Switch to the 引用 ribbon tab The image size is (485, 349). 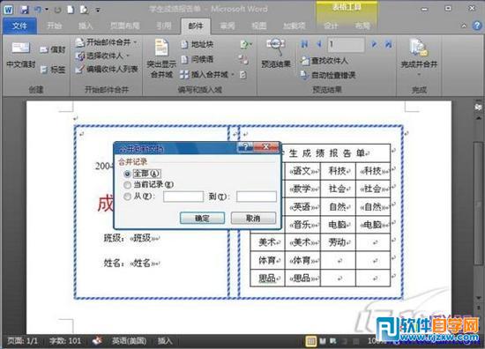pyautogui.click(x=164, y=26)
